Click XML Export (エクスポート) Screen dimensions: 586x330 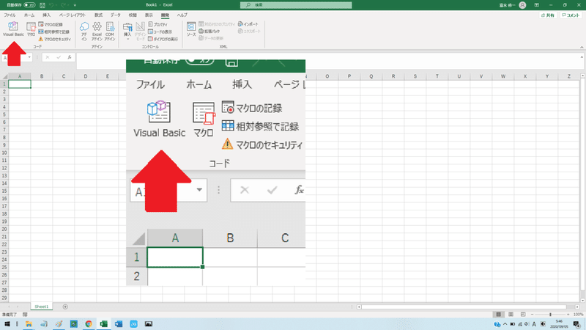tap(249, 31)
